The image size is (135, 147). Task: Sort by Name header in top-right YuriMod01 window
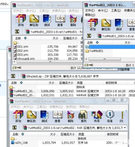point(98,42)
